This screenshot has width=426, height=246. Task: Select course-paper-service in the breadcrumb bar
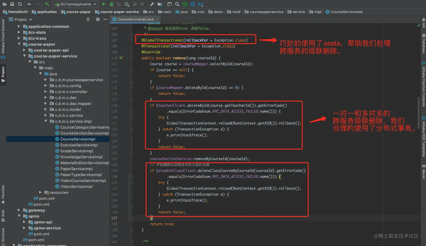click(x=119, y=12)
